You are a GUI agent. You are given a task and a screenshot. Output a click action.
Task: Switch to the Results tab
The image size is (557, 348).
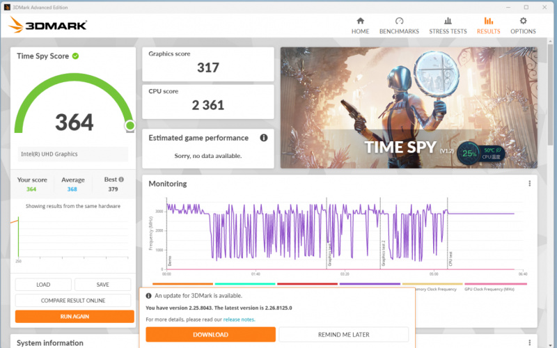click(x=489, y=26)
